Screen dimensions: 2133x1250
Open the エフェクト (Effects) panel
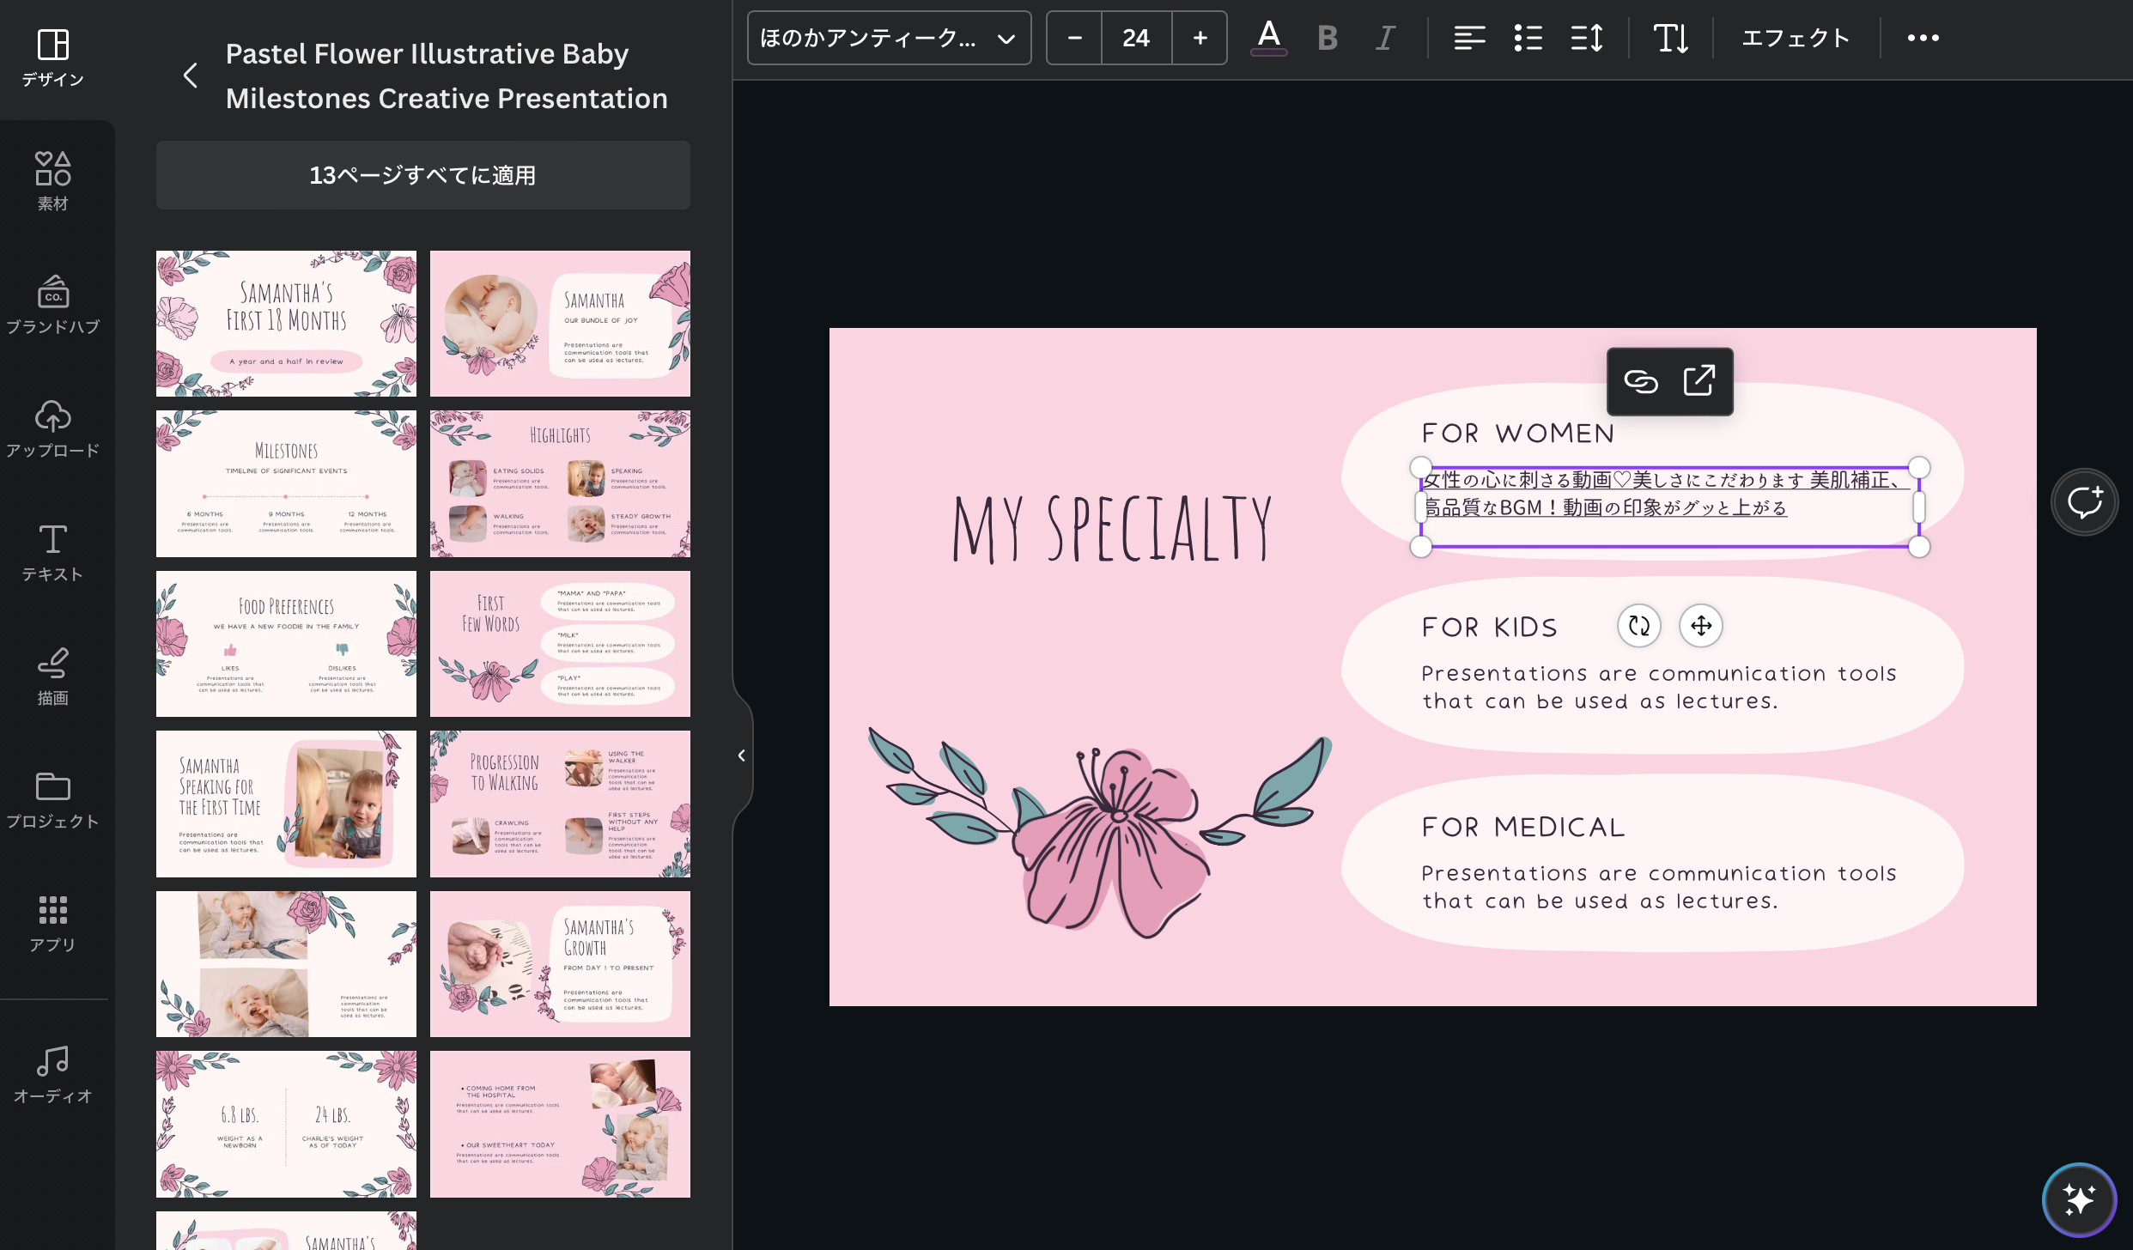tap(1796, 38)
